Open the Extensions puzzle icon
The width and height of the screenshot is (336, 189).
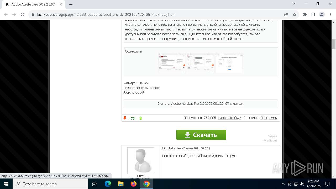305,14
